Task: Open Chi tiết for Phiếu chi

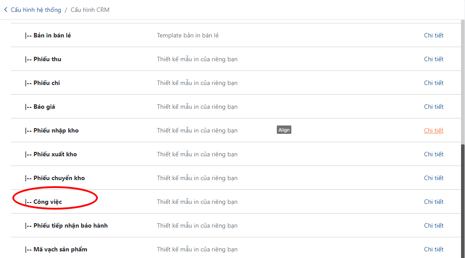Action: tap(434, 83)
